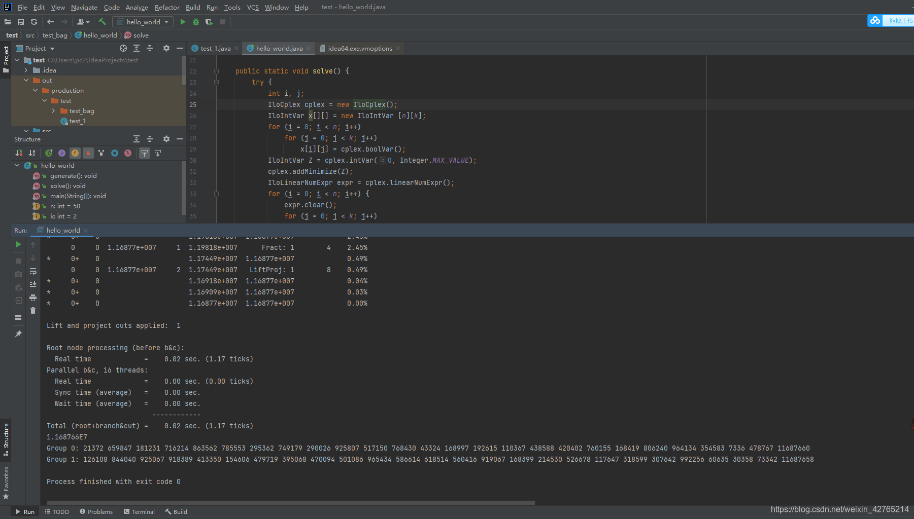This screenshot has width=914, height=519.
Task: Select opened file target icon in Project panel
Action: click(123, 48)
